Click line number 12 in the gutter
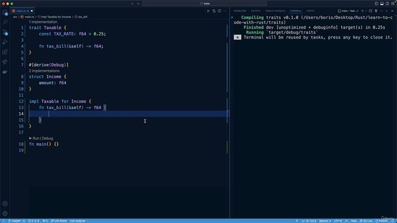Screen dimensions: 397x223 (x=21, y=102)
